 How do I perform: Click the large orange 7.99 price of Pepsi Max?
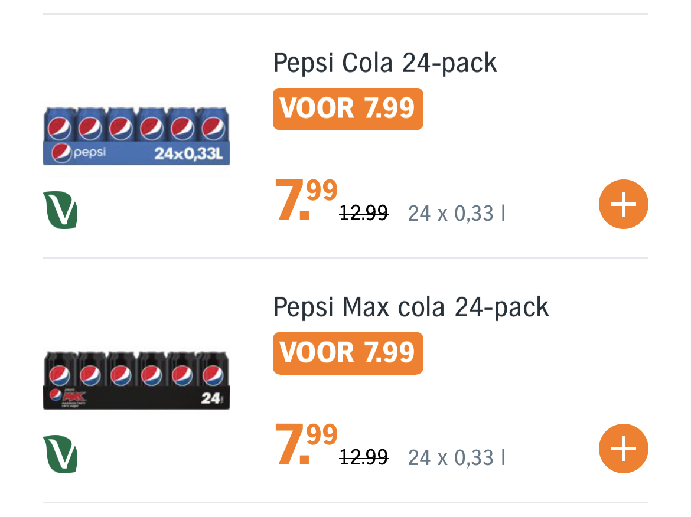[306, 445]
